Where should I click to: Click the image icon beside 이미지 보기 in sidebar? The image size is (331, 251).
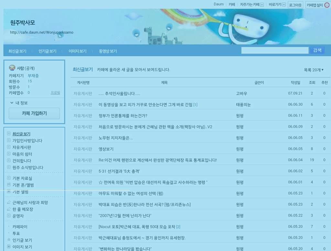point(9,246)
